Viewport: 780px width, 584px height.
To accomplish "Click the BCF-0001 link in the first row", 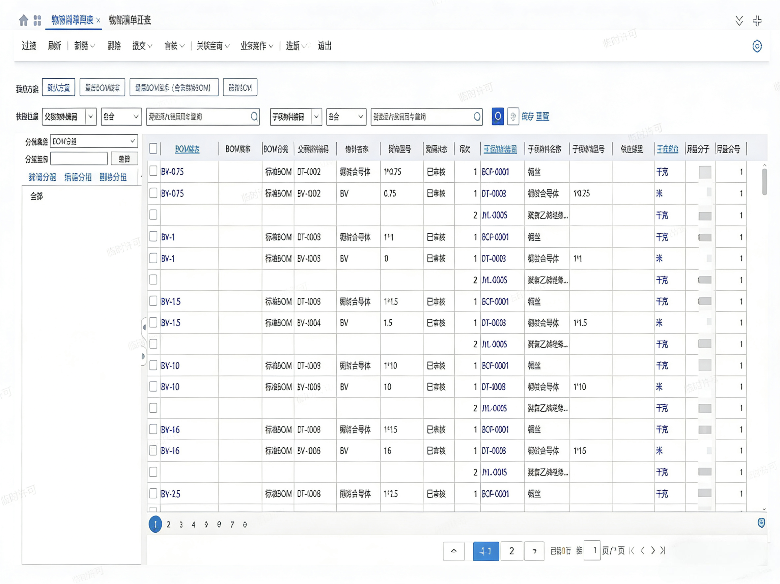I will point(495,172).
